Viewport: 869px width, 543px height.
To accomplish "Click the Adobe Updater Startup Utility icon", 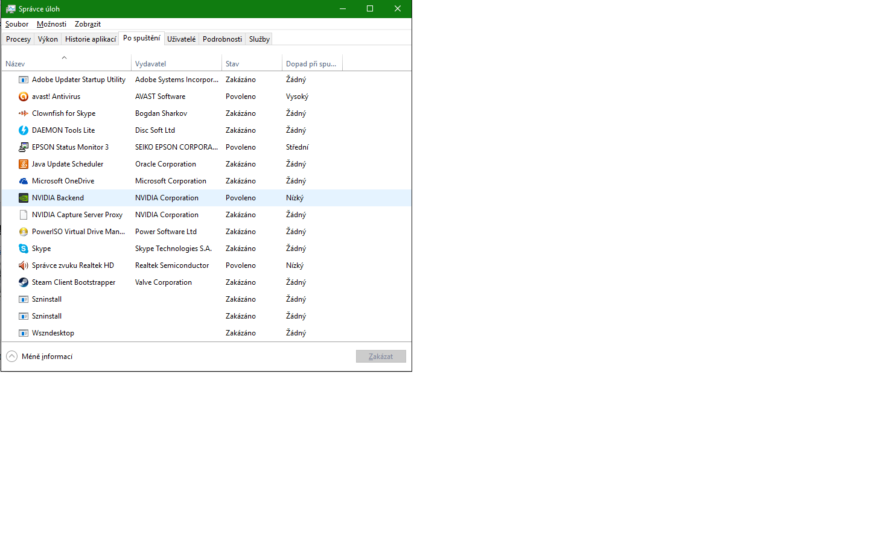I will pyautogui.click(x=24, y=80).
